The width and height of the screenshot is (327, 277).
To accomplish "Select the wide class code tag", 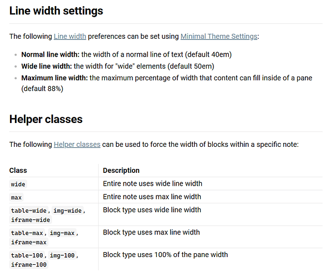I will [18, 184].
